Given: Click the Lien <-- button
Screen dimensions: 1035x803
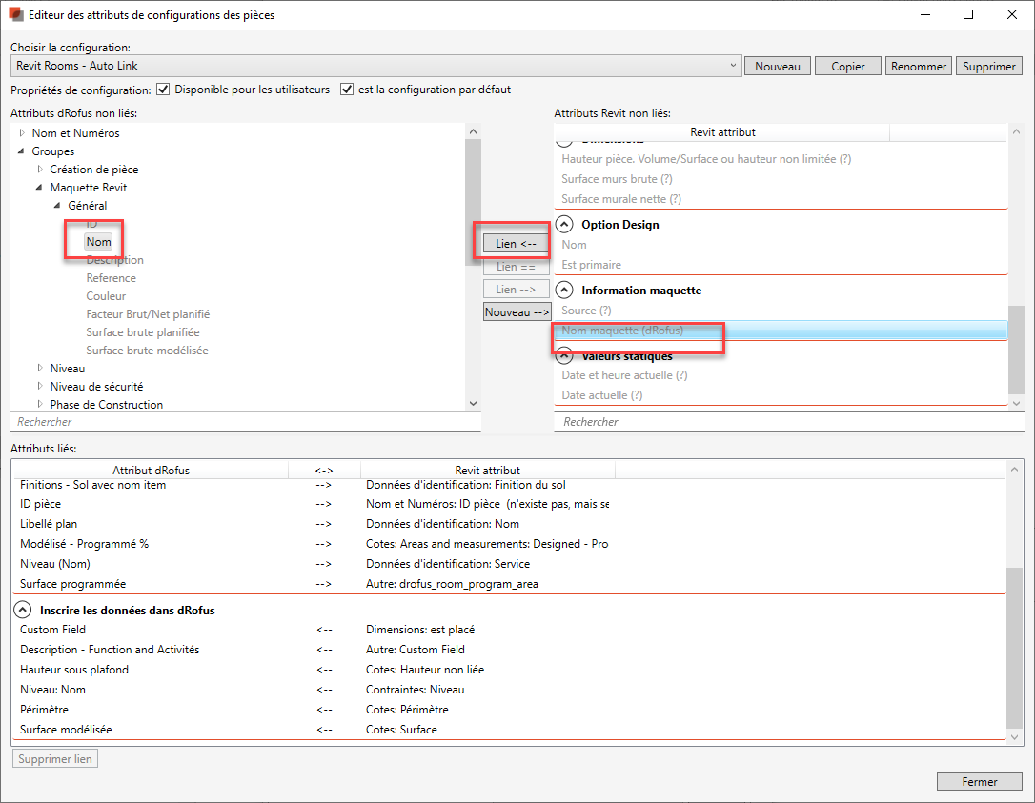Looking at the screenshot, I should [x=516, y=244].
